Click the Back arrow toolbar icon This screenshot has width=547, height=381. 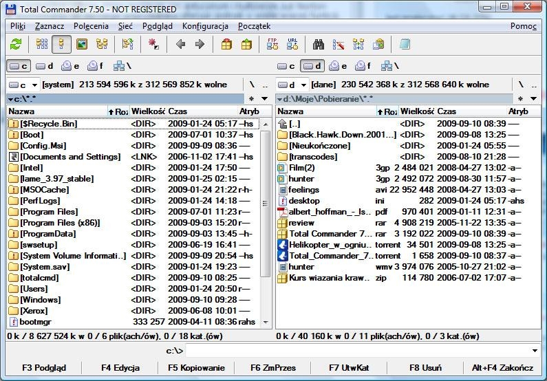coord(181,44)
